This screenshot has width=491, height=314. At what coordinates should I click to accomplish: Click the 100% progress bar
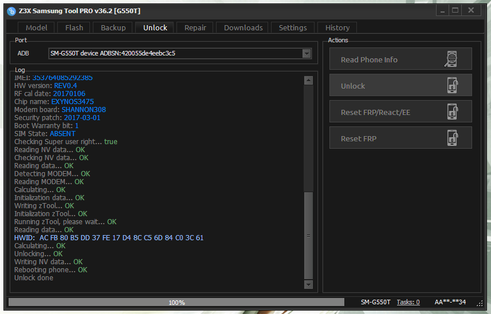pyautogui.click(x=176, y=302)
